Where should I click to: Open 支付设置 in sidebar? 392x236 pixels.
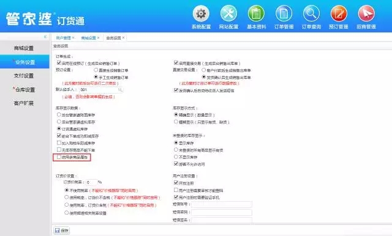pyautogui.click(x=24, y=76)
